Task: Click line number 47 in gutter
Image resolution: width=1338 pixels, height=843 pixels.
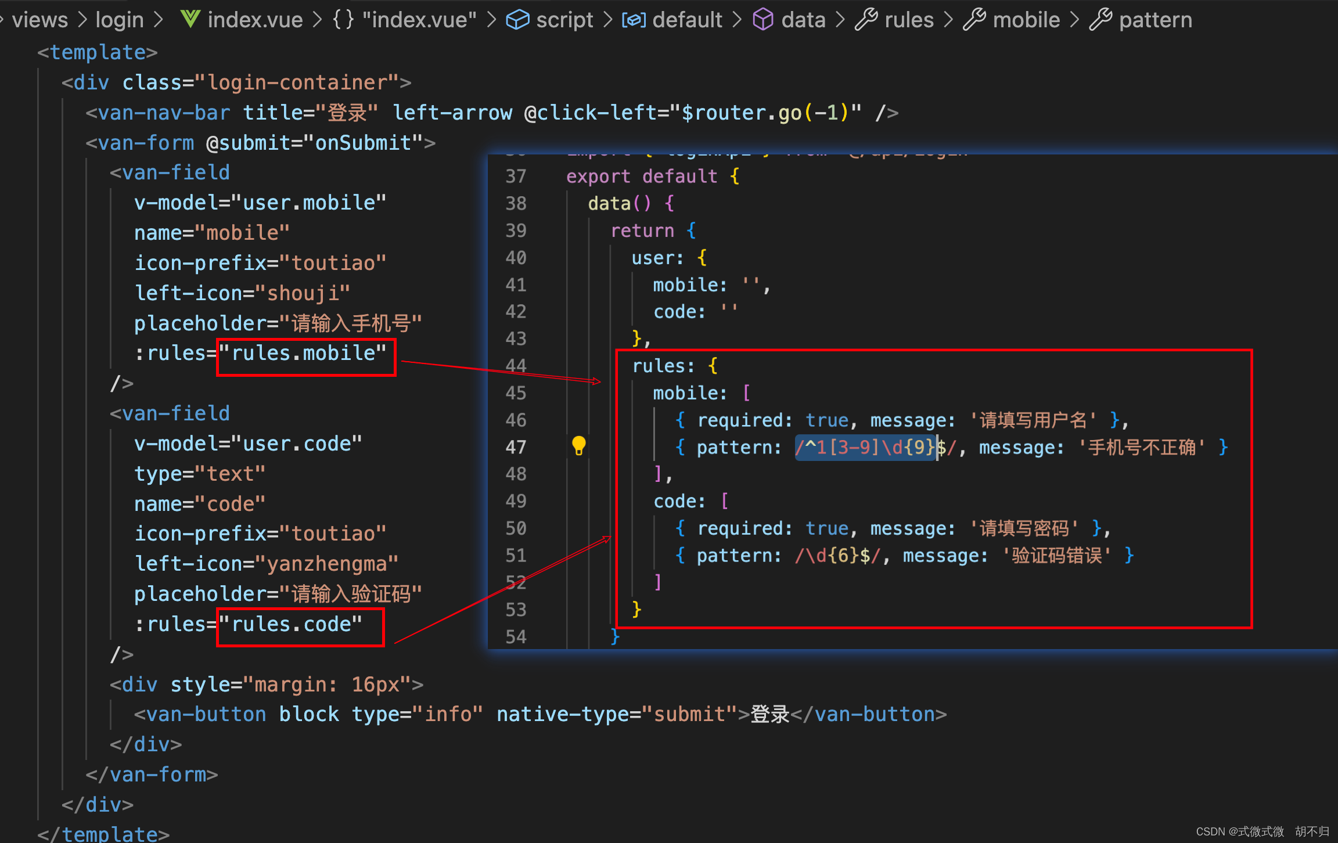Action: pos(516,447)
